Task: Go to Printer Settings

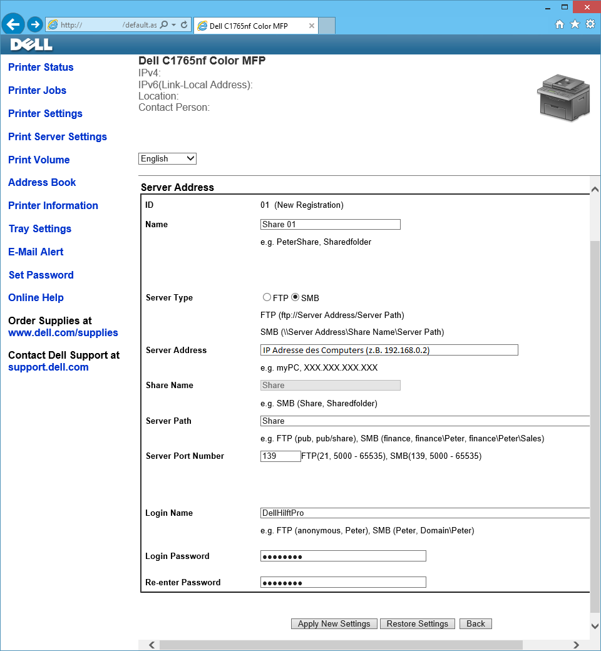Action: tap(45, 114)
